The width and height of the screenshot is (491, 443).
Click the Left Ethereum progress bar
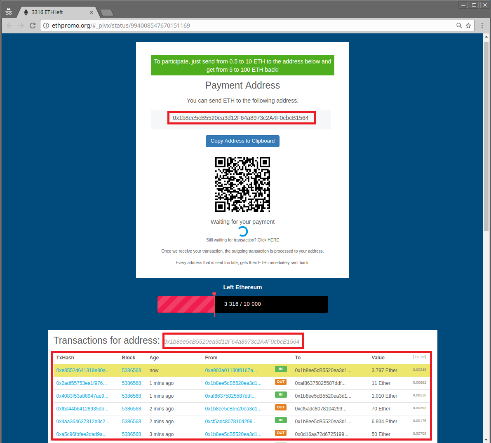click(x=243, y=304)
